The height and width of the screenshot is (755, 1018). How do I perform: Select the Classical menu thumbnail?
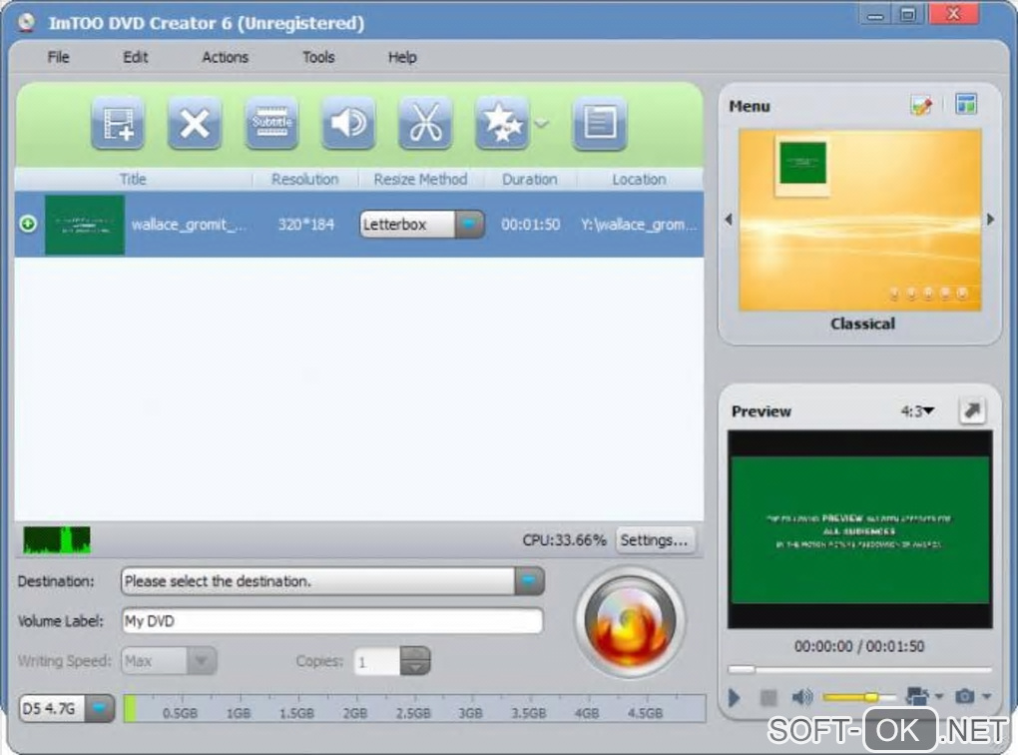[860, 221]
